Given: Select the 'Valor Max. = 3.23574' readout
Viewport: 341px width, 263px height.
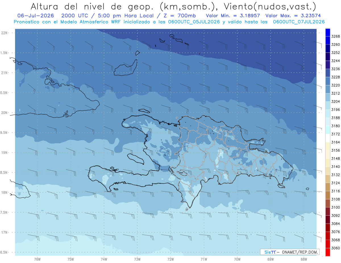Looking at the screenshot, I should click(294, 16).
